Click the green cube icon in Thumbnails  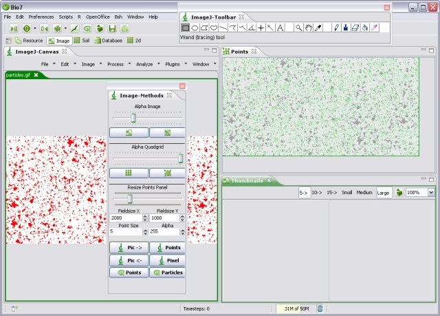(x=399, y=193)
